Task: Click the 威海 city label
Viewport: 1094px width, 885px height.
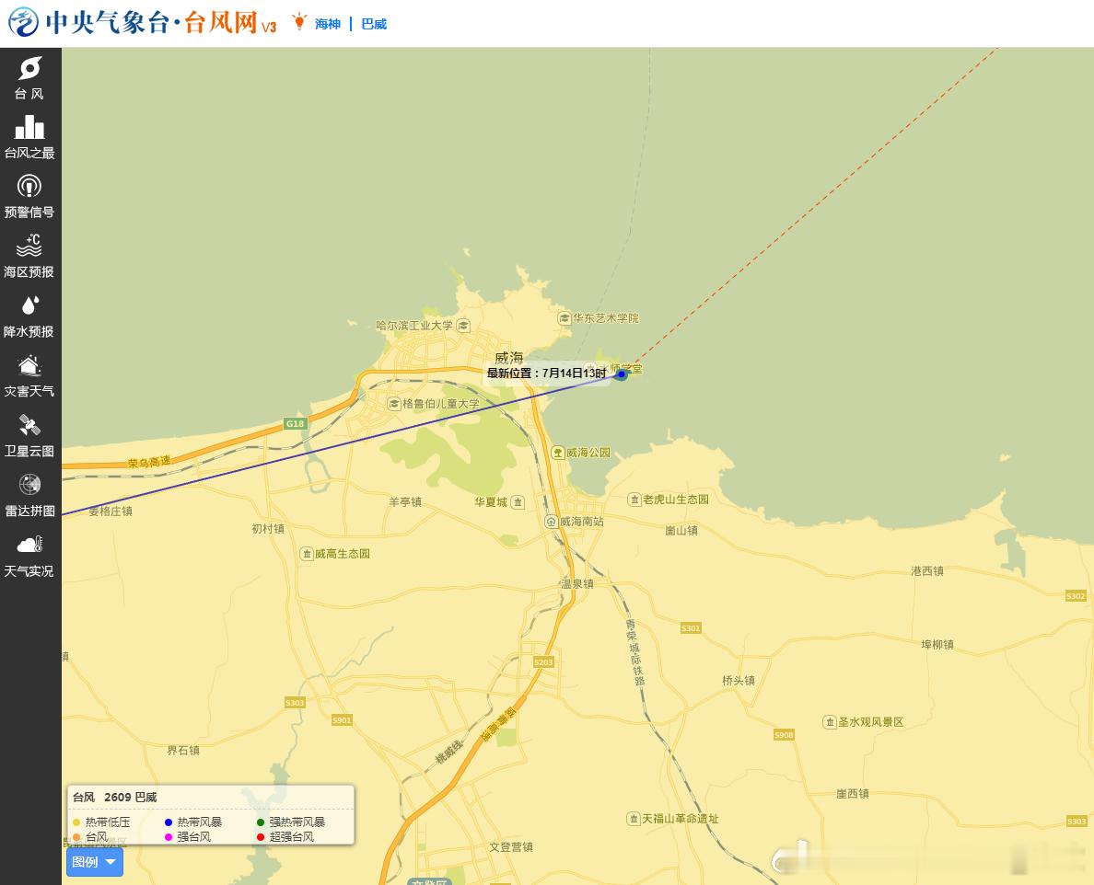Action: (508, 358)
